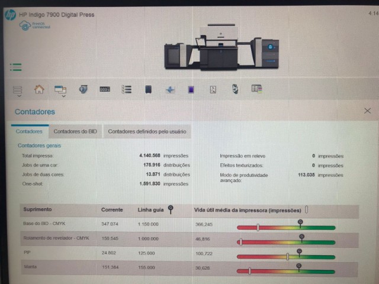
Task: Click the Contadores gerais heading
Action: coord(39,146)
